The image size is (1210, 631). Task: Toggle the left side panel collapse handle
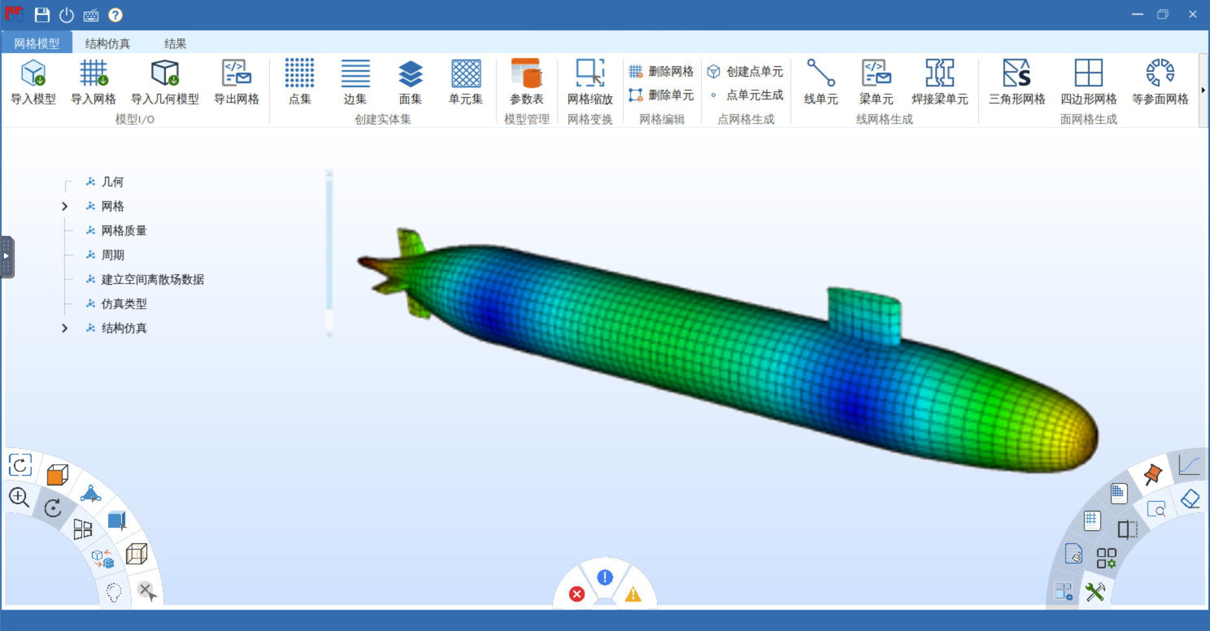point(7,257)
